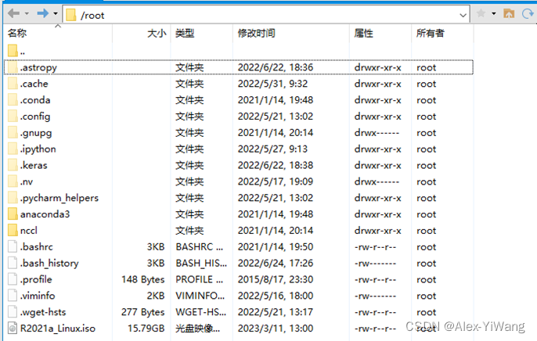Click the .viminfo file name
537x341 pixels.
(x=38, y=296)
